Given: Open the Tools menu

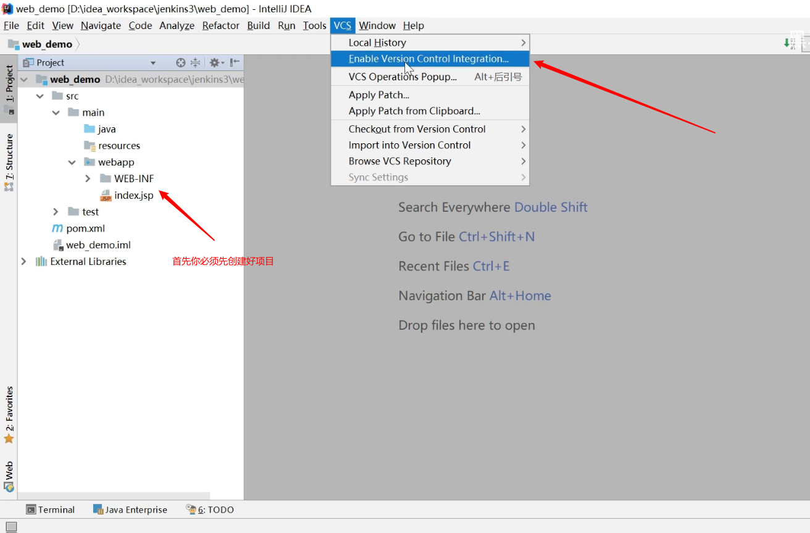Looking at the screenshot, I should tap(314, 25).
